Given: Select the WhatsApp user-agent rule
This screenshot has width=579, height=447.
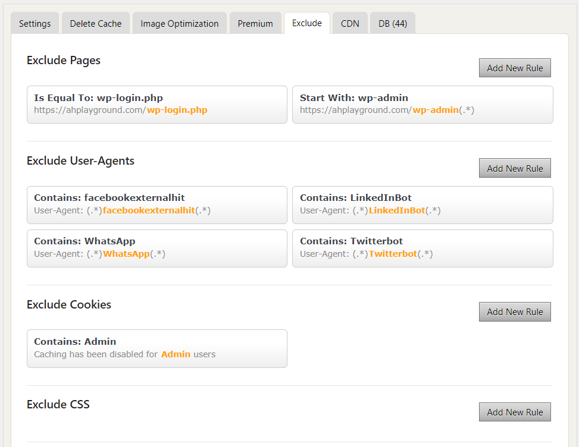Looking at the screenshot, I should click(x=157, y=248).
